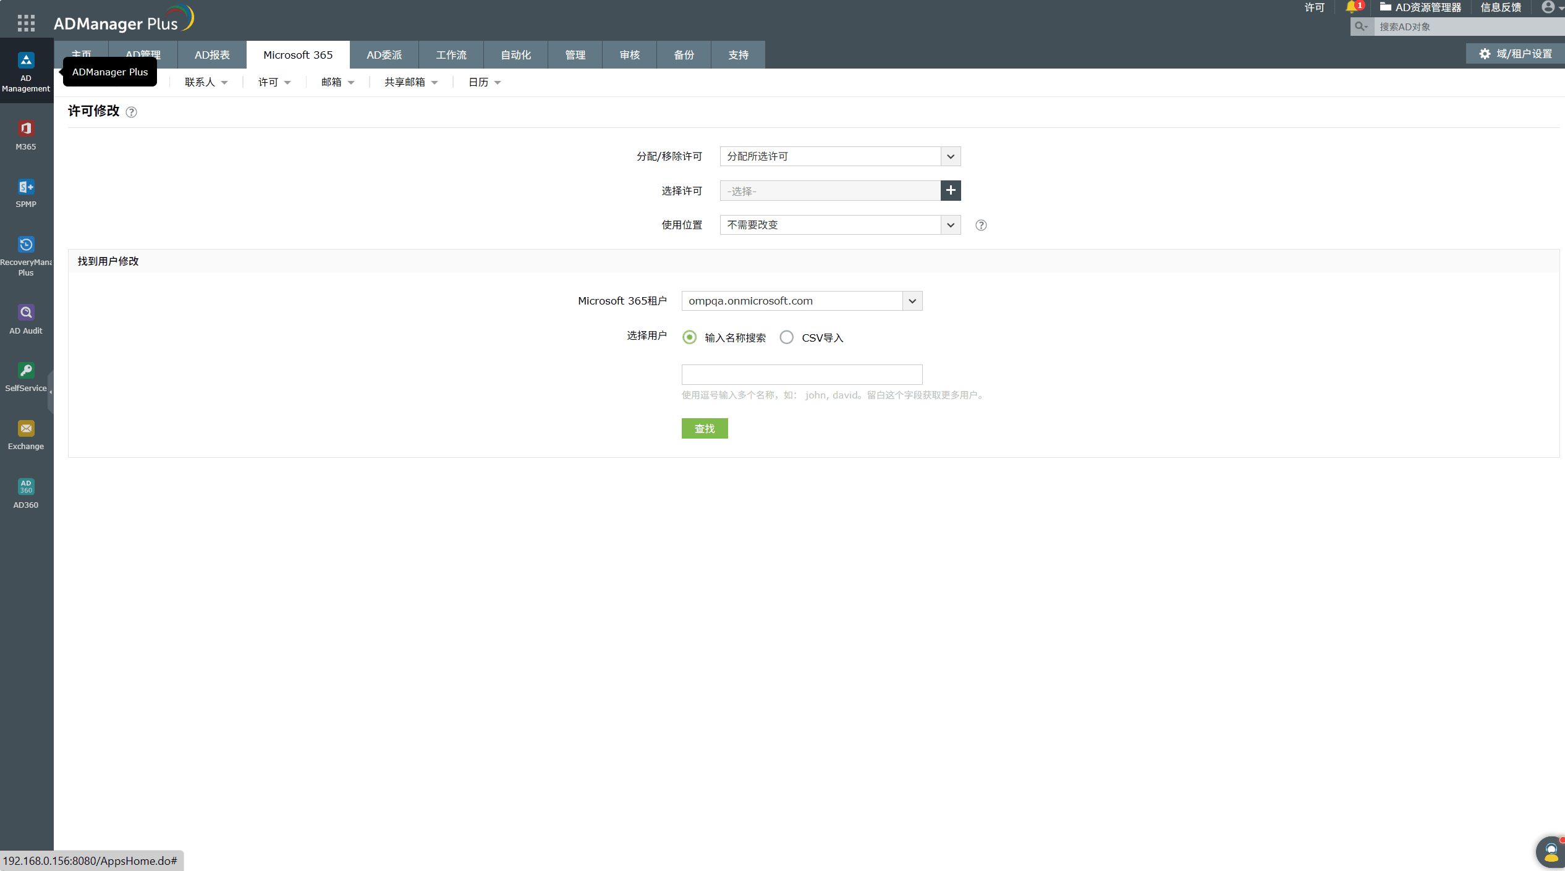Click the green 查找 button

tap(705, 429)
